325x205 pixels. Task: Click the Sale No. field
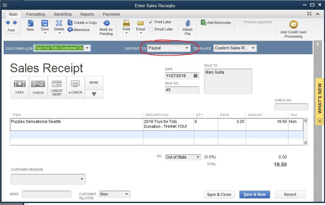[x=182, y=90]
